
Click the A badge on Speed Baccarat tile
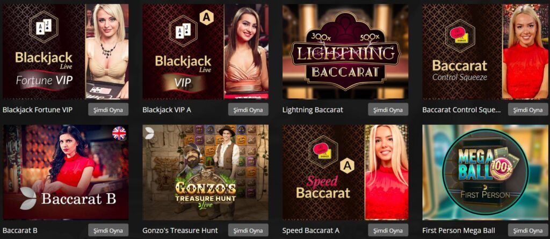tap(346, 166)
